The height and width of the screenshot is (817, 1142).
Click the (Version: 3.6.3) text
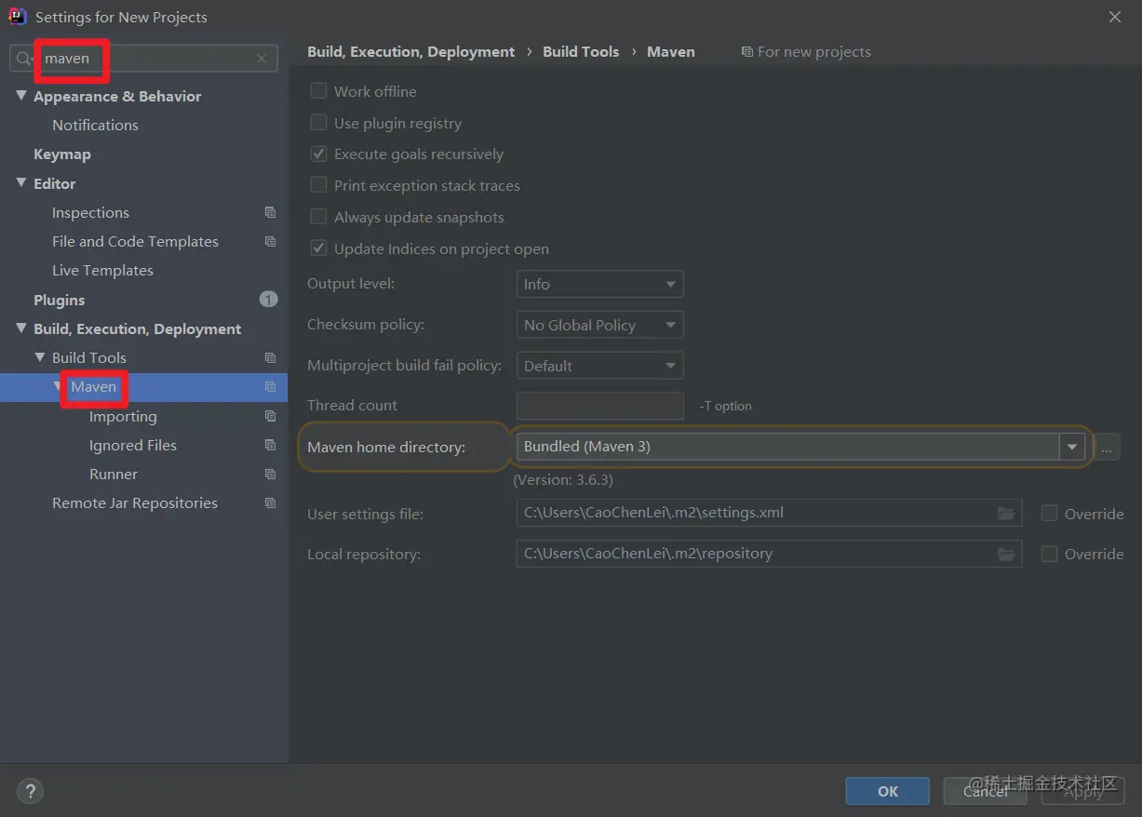pyautogui.click(x=563, y=480)
